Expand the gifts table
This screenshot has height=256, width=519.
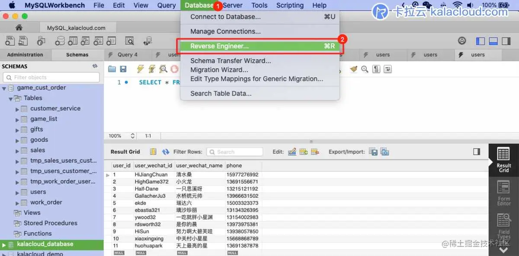coord(17,130)
